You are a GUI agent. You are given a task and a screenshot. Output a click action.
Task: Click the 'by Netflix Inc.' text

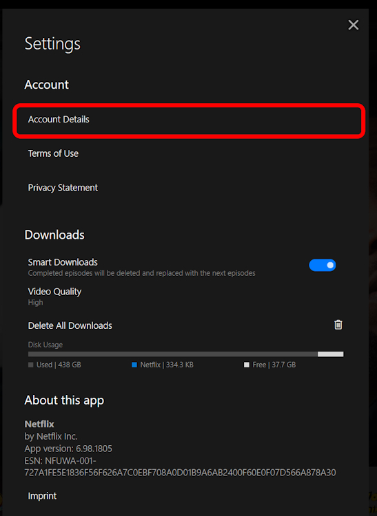[x=51, y=436]
